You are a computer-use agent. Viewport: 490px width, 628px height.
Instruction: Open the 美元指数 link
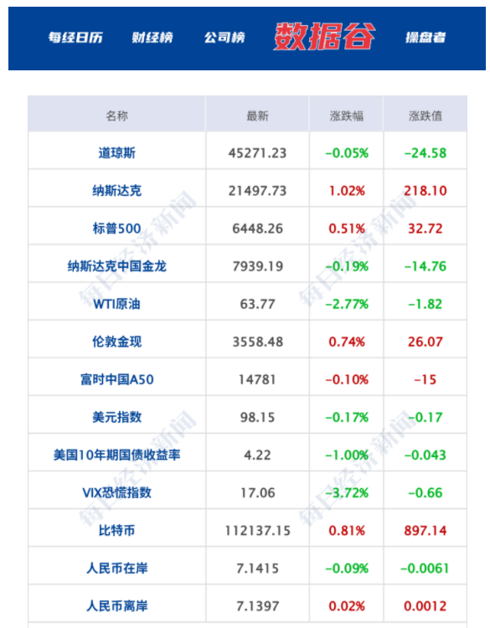pos(116,417)
